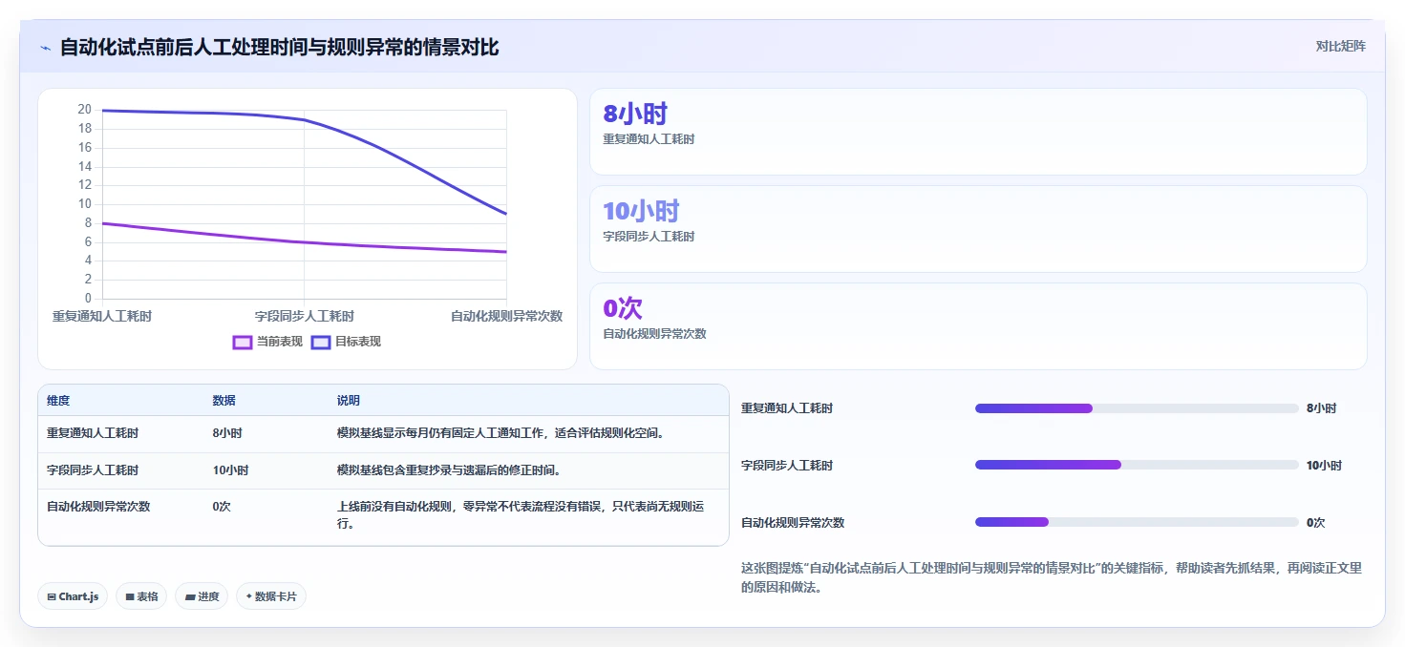Click the 自动化规则异常次数 progress bar
Viewport: 1405px width, 647px height.
click(x=1137, y=522)
